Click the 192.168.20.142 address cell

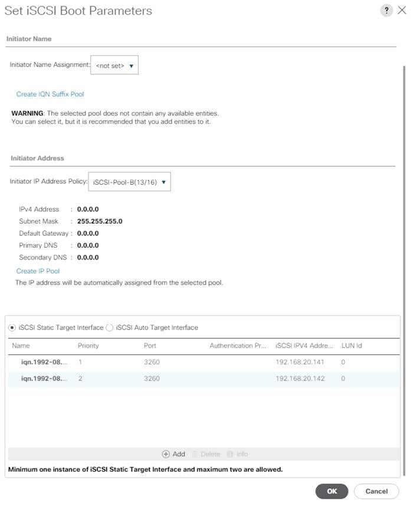(300, 379)
